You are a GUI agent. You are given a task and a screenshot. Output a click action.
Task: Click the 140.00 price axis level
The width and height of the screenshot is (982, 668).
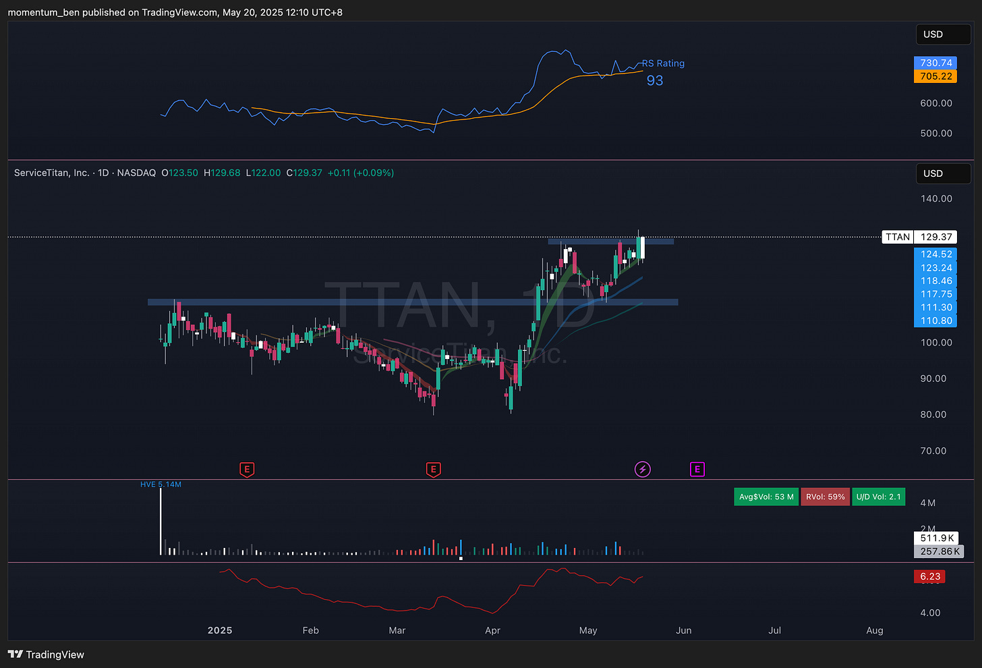(936, 198)
